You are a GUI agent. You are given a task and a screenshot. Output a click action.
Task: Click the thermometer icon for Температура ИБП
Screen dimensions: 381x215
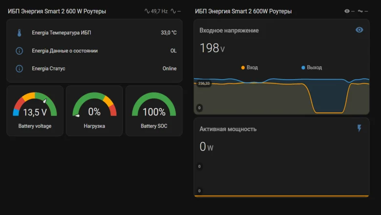19,33
